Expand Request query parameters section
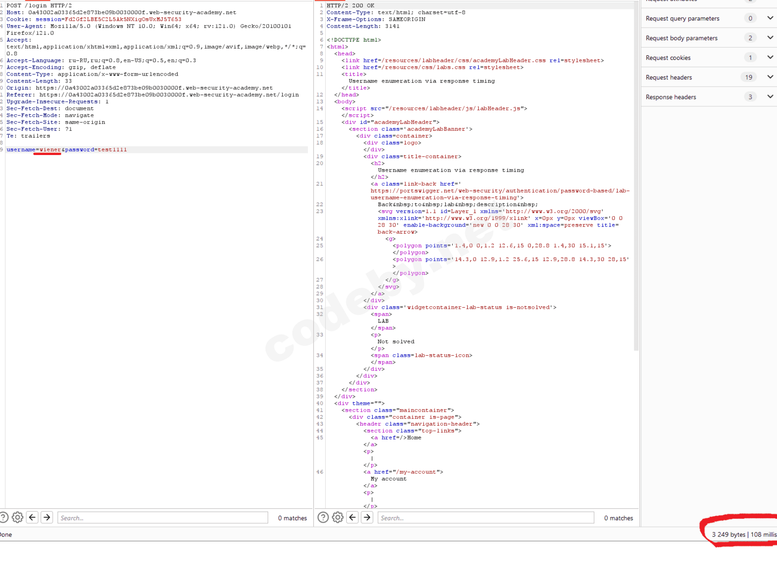 (x=770, y=18)
